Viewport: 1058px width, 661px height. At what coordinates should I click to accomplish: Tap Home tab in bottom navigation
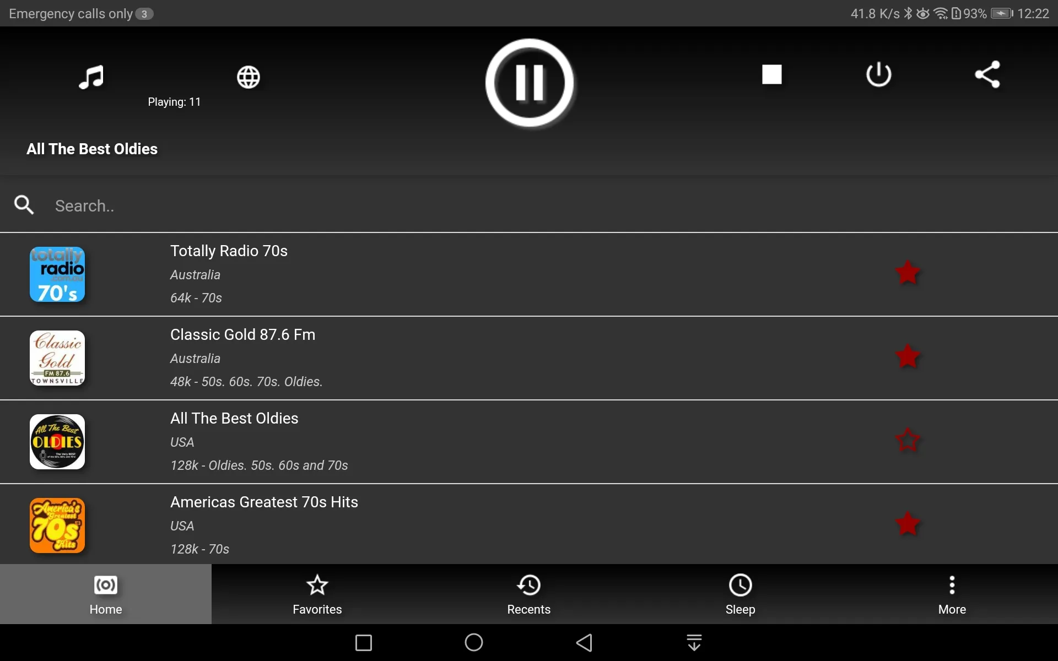[106, 594]
